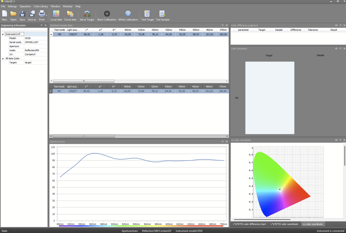Click the Test Target button

pos(147,14)
